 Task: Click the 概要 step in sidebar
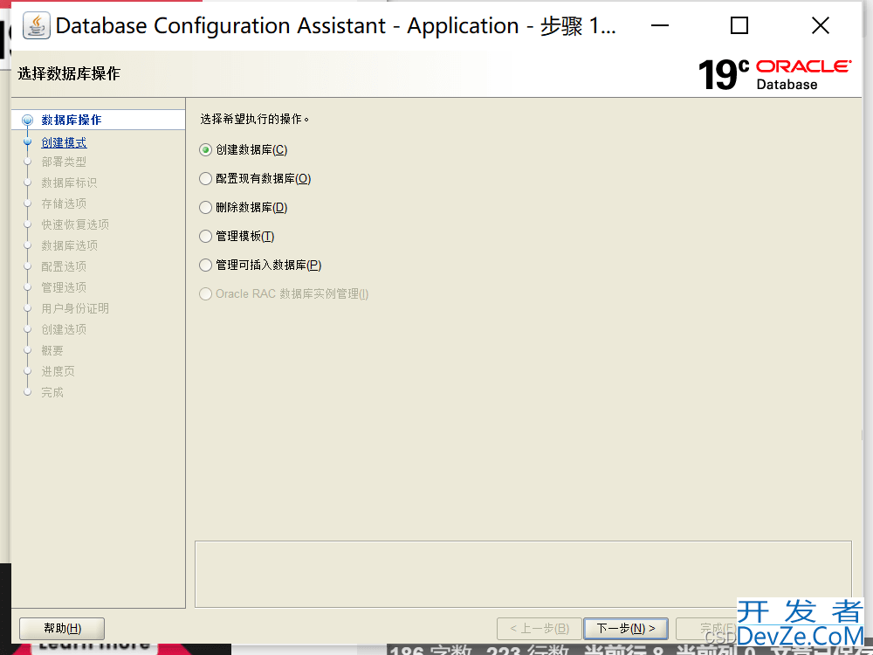(x=52, y=350)
